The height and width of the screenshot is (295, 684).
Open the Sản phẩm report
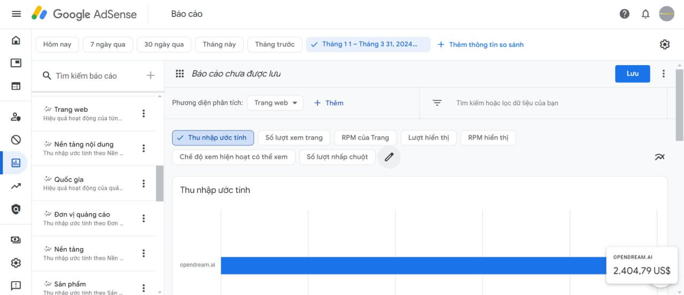(94, 283)
